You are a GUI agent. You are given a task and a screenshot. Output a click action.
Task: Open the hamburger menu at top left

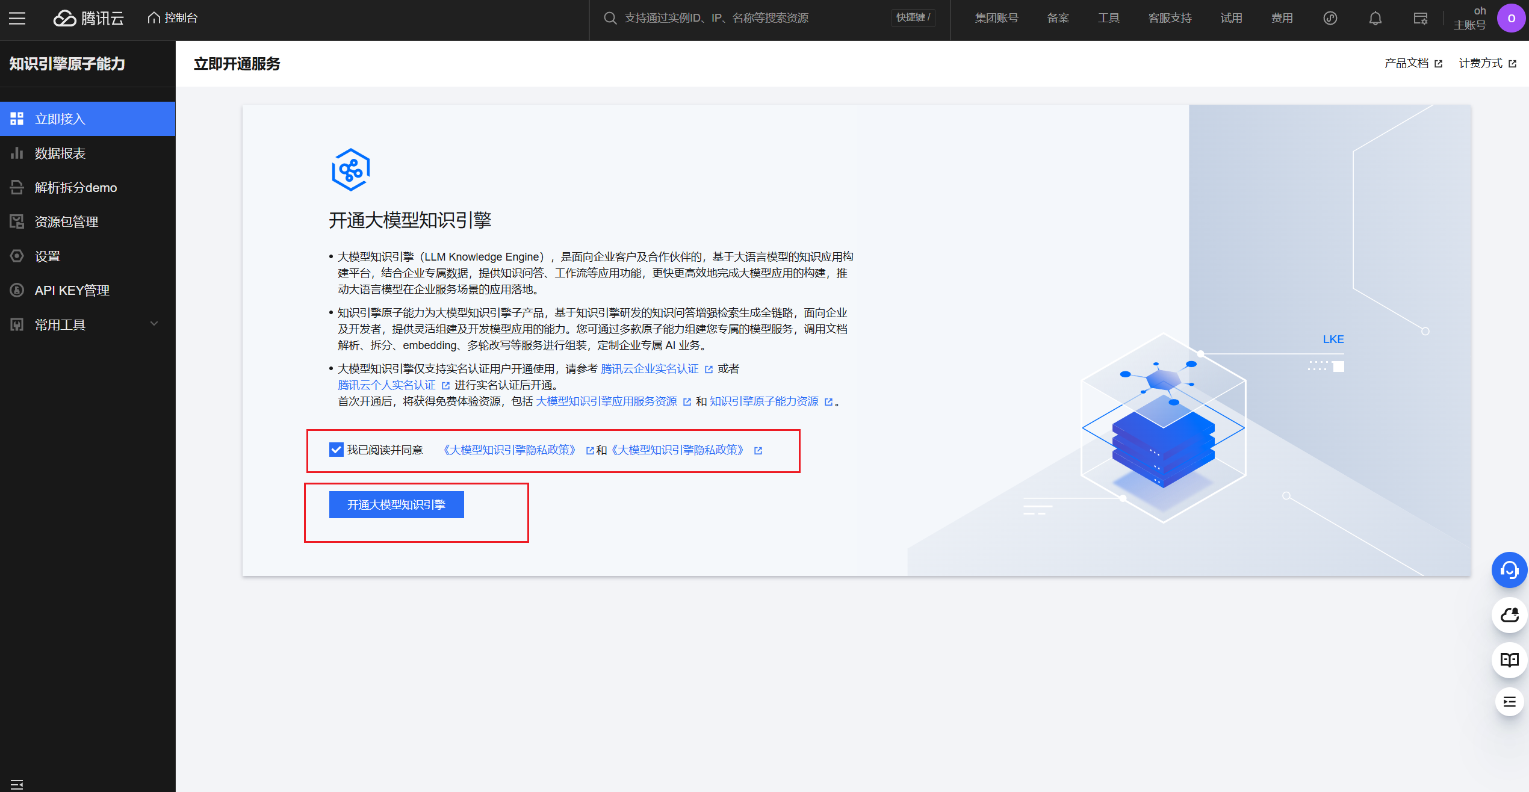coord(17,18)
